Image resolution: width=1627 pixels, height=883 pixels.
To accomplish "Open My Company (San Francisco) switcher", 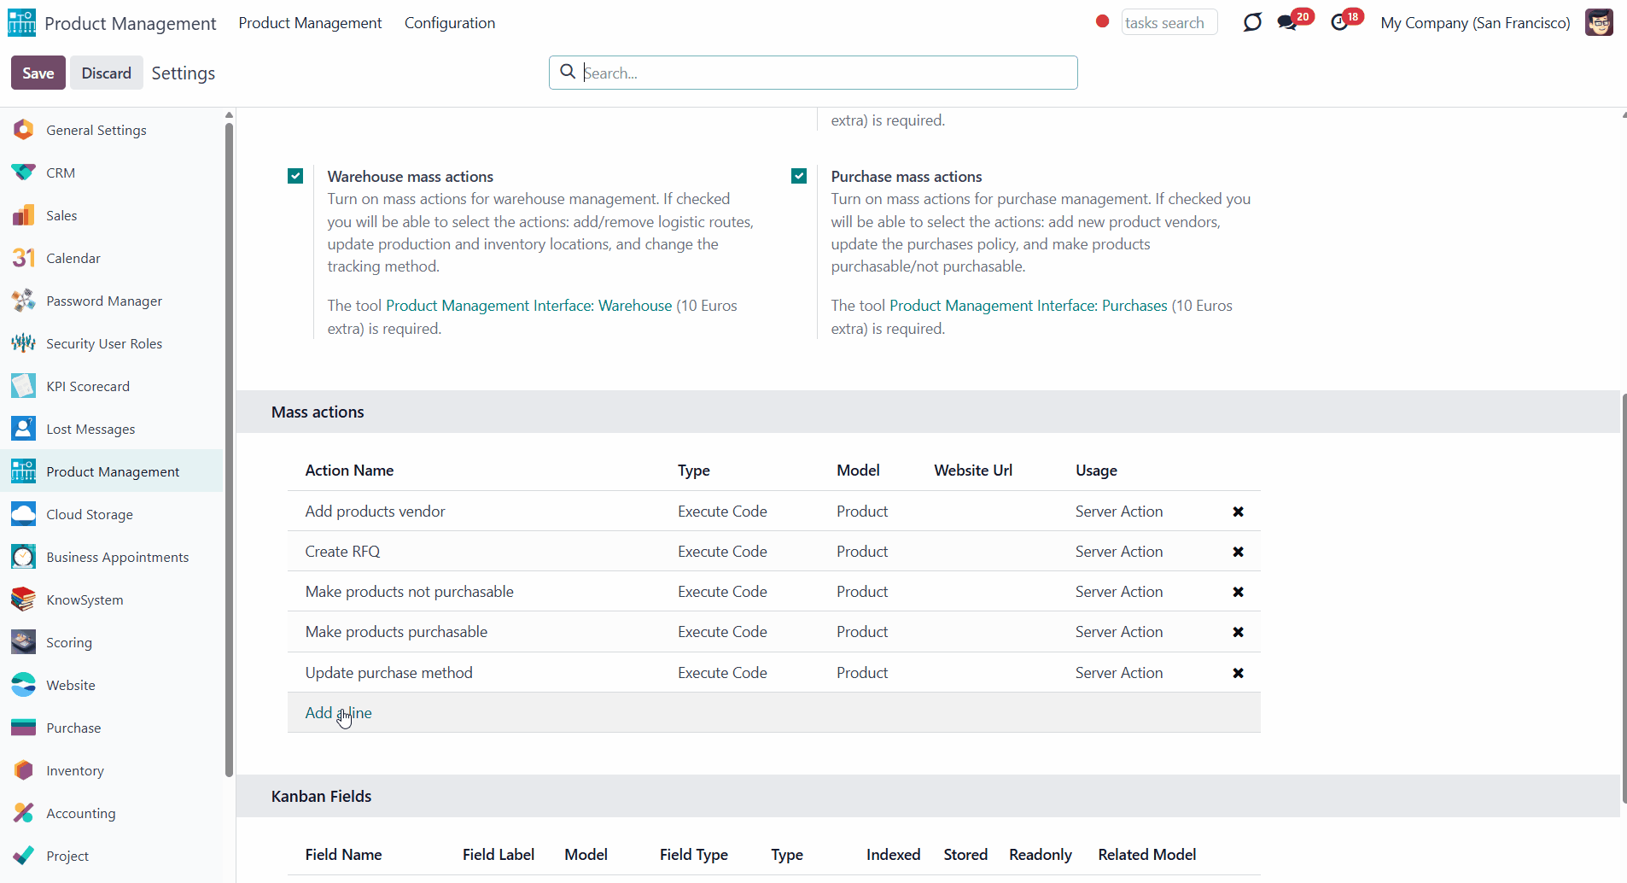I will coord(1475,23).
